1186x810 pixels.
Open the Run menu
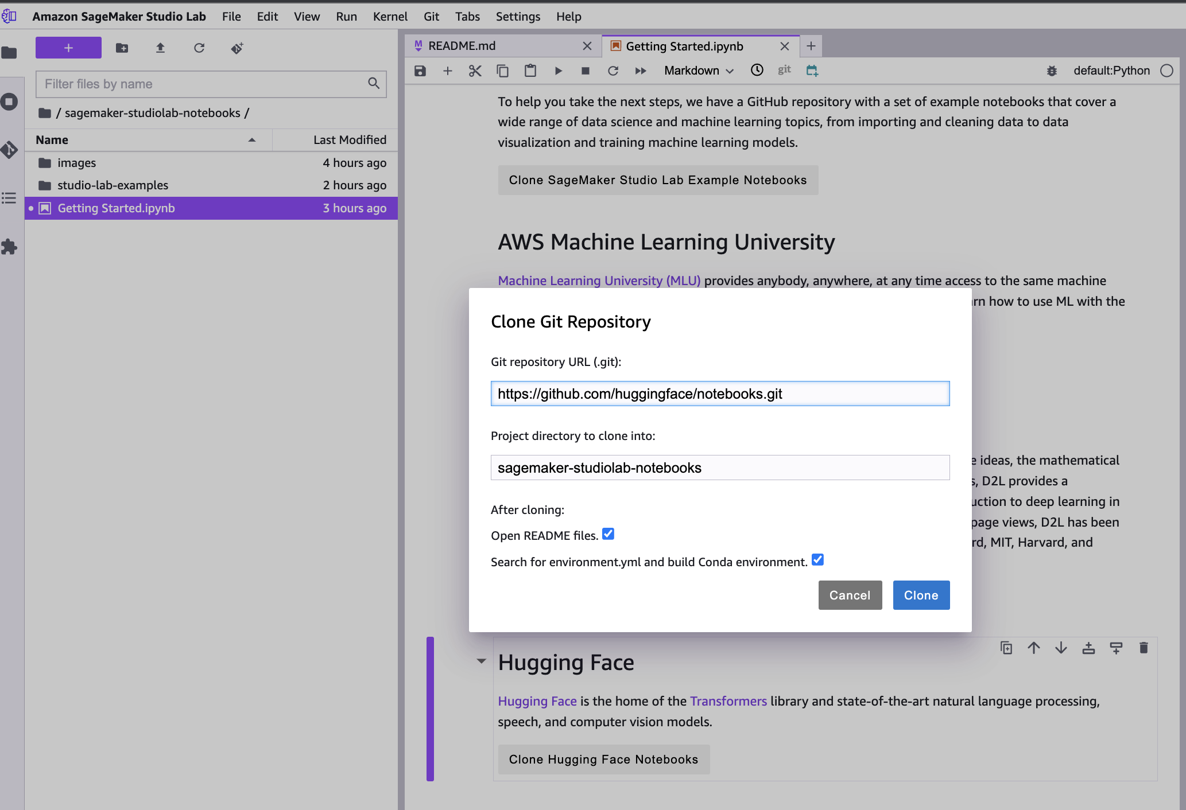346,17
